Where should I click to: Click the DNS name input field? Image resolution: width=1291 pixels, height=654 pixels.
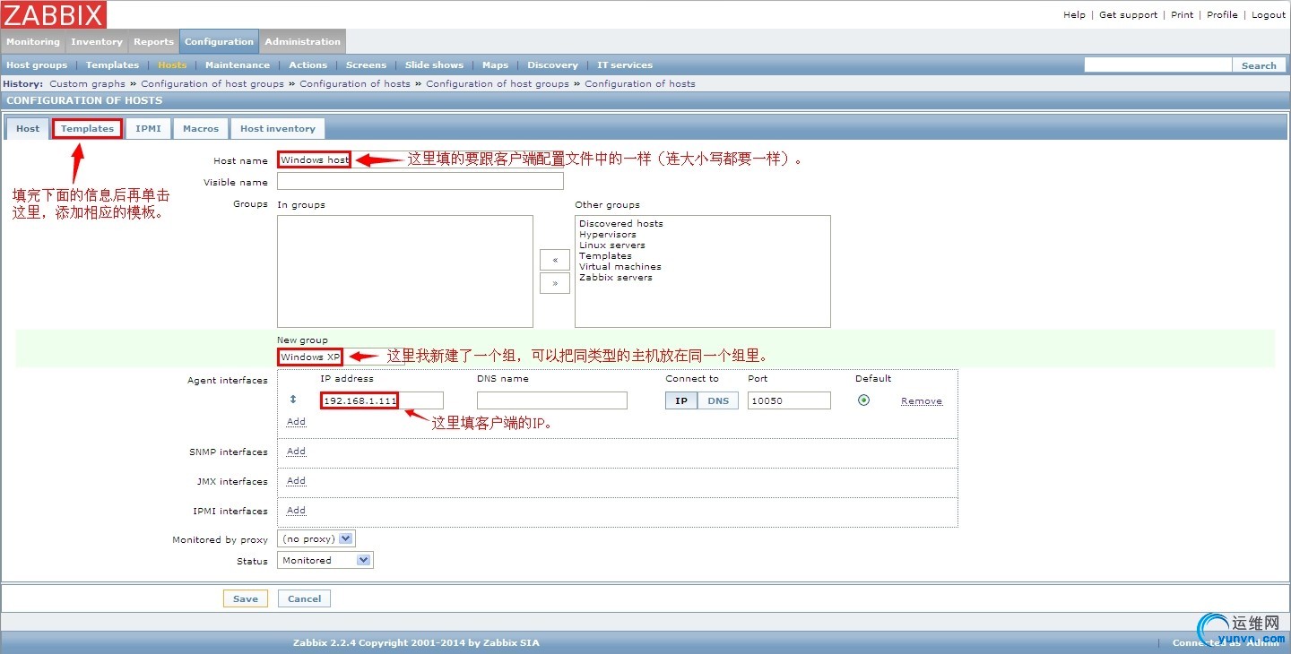point(551,400)
